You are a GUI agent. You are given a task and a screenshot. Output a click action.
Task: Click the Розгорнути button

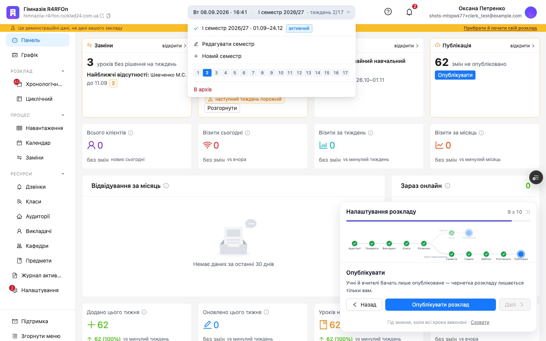pyautogui.click(x=222, y=108)
